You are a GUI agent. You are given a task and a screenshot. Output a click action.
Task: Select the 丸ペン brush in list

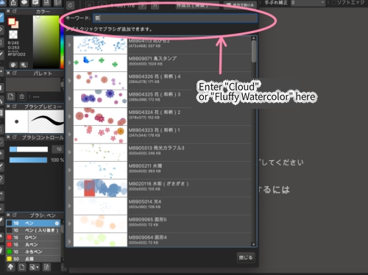[33, 244]
